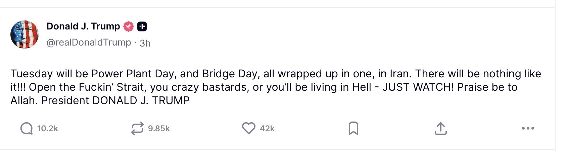View the 10.2k replies count

(48, 129)
